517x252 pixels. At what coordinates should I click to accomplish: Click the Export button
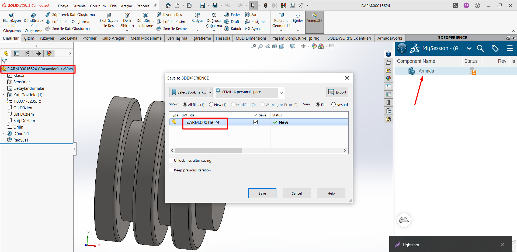click(337, 92)
